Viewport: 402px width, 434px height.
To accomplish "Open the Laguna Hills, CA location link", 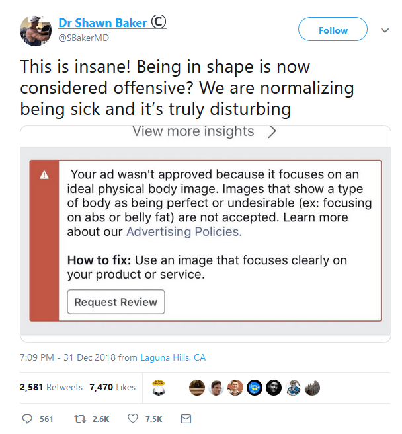I will pos(173,357).
